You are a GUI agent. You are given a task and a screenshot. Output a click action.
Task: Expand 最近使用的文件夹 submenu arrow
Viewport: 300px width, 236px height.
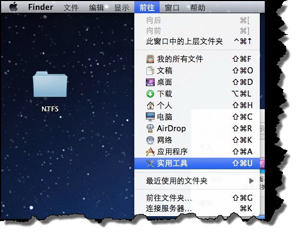coord(252,181)
